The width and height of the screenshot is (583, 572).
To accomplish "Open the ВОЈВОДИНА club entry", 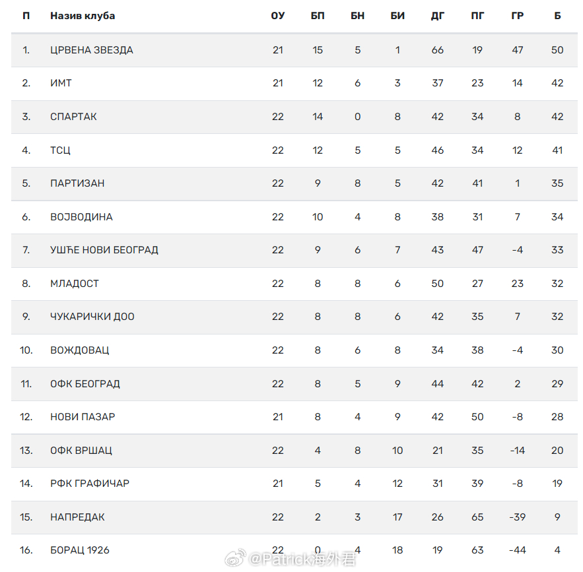I will 81,217.
